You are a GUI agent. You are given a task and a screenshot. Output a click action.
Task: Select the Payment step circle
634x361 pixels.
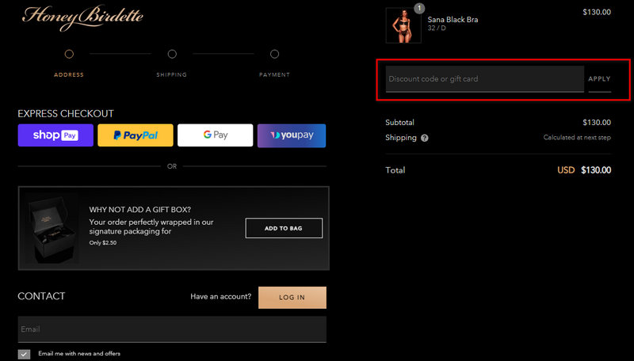274,54
